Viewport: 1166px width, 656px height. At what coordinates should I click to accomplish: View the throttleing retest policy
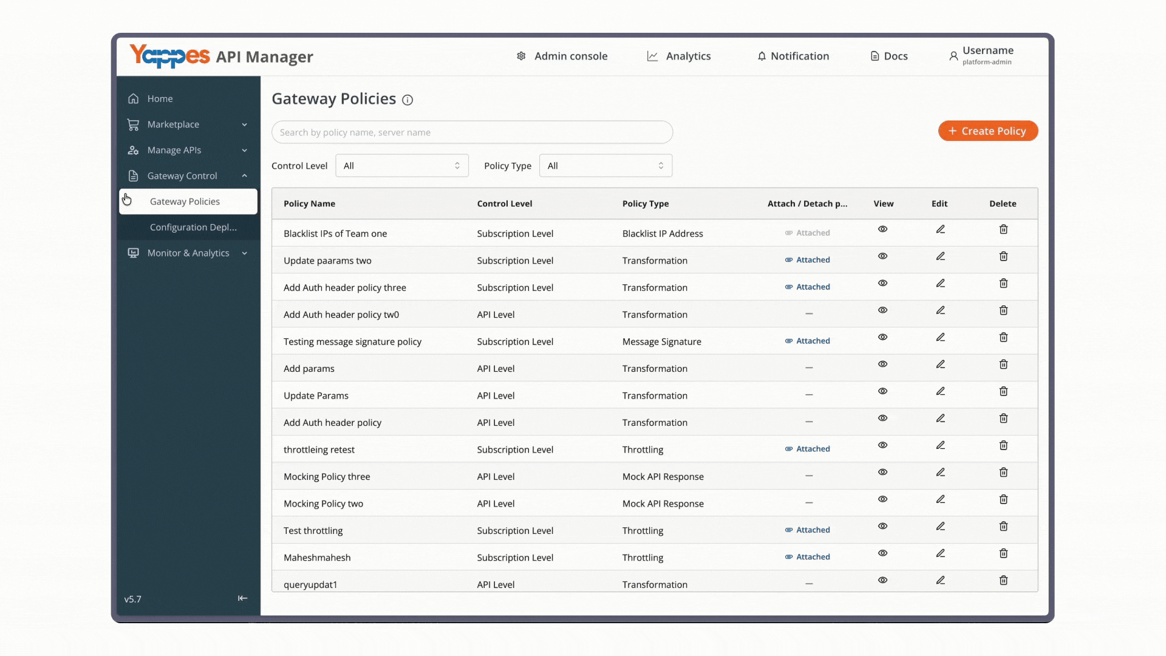(x=882, y=446)
